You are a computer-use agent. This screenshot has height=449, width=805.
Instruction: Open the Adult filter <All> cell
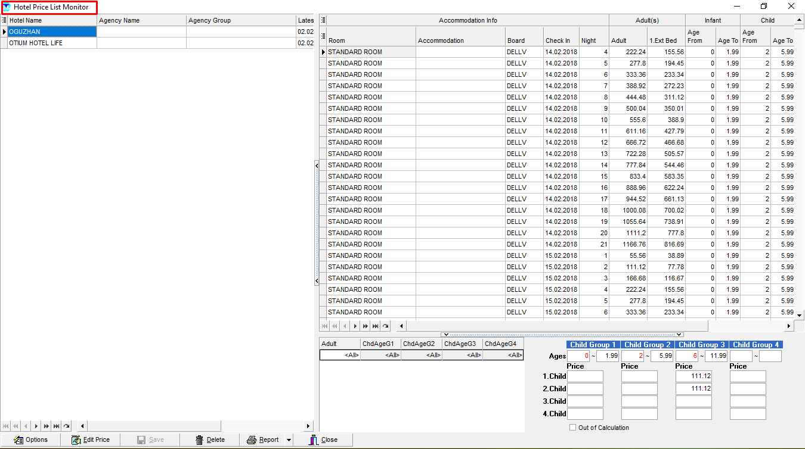pyautogui.click(x=340, y=355)
